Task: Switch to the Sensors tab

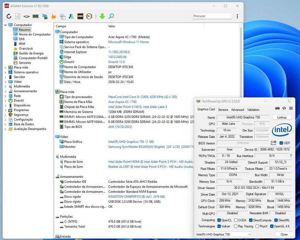Action: click(223, 110)
